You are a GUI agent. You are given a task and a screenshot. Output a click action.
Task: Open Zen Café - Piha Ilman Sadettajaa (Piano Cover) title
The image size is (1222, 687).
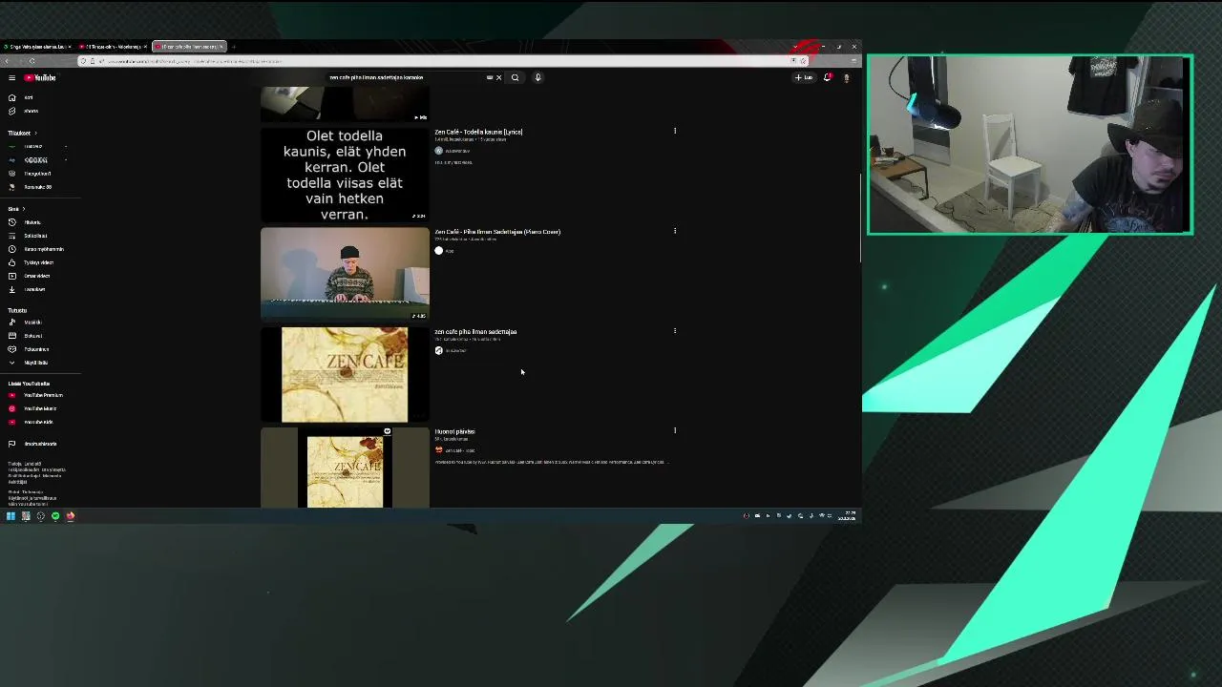point(497,232)
